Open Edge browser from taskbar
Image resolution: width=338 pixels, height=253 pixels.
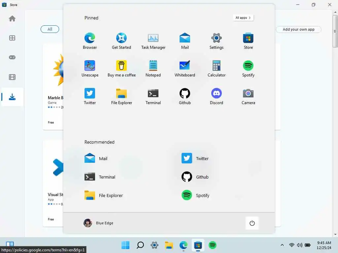[x=184, y=245]
